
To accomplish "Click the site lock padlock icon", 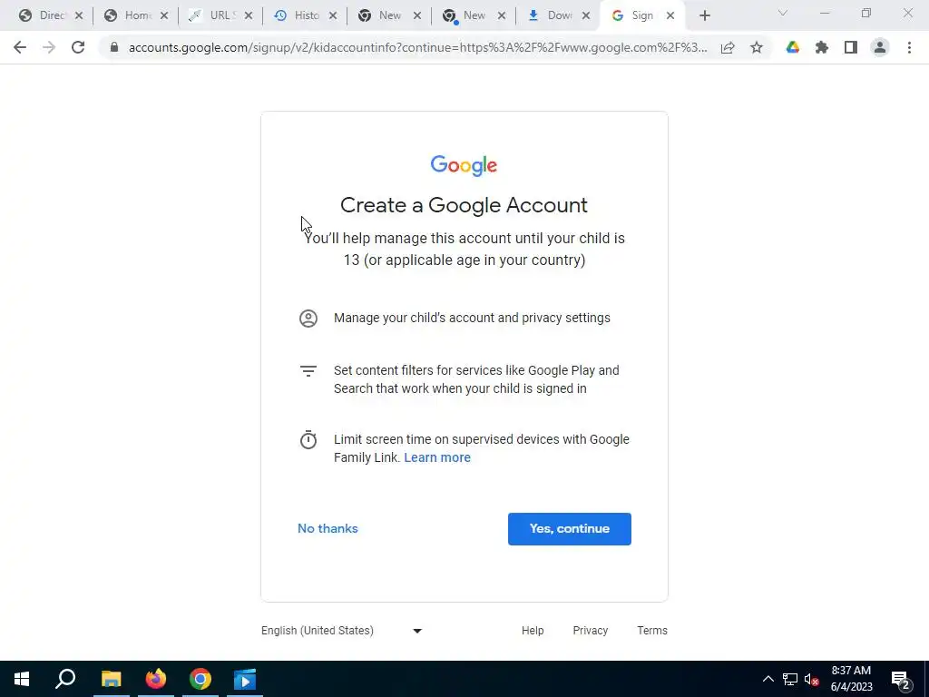I will 114,47.
